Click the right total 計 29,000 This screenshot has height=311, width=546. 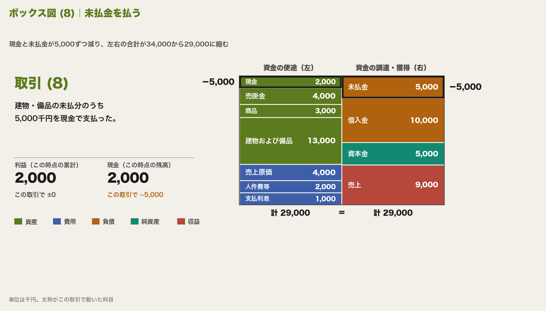point(393,213)
